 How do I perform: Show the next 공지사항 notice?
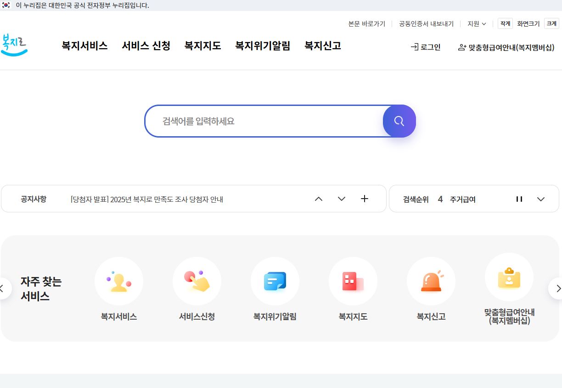coord(341,199)
